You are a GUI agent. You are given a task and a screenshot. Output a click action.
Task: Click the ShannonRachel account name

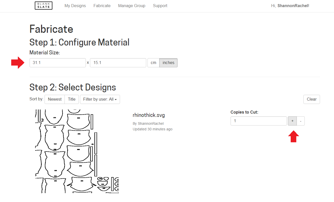point(292,5)
